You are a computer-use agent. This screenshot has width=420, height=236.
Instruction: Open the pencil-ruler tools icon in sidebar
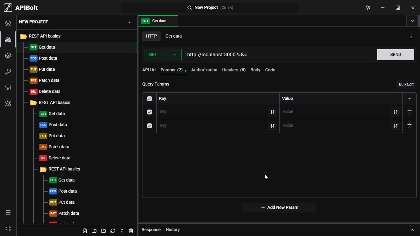[x=8, y=104]
